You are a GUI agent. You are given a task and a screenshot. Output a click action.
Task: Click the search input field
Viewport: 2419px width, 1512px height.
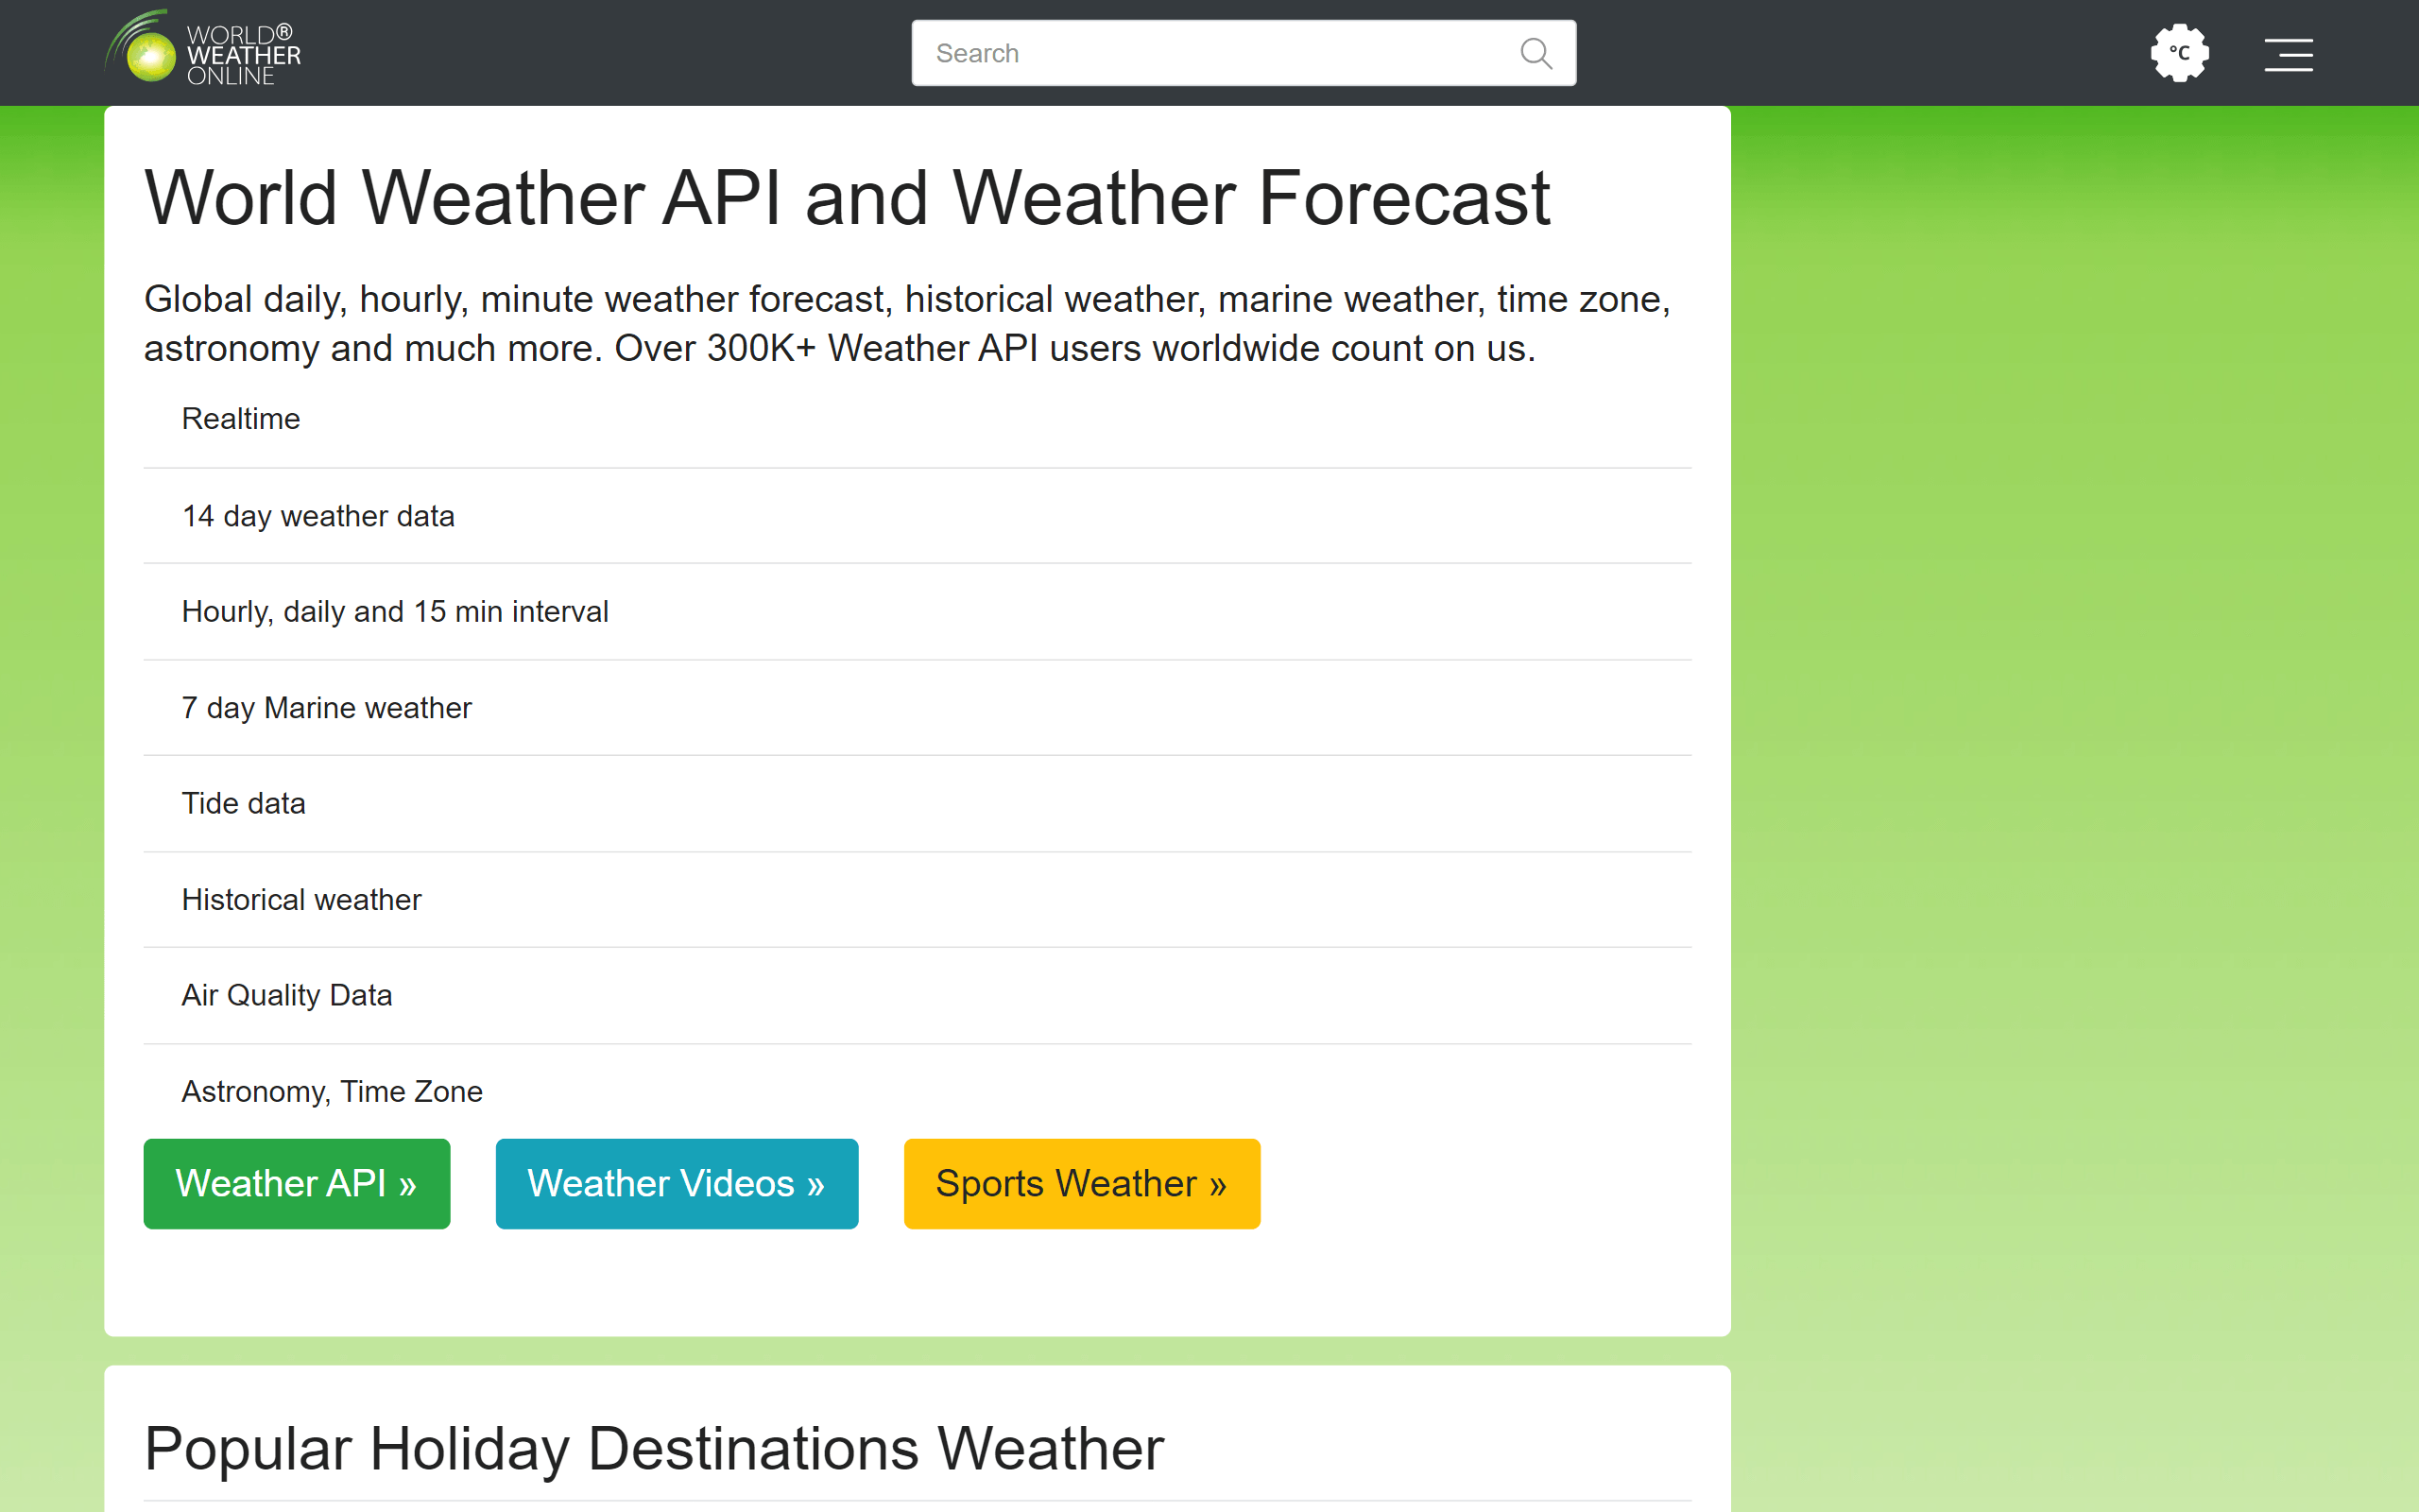[1242, 52]
